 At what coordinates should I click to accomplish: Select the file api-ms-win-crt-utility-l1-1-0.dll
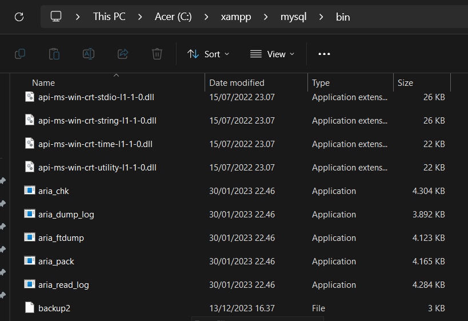(97, 168)
